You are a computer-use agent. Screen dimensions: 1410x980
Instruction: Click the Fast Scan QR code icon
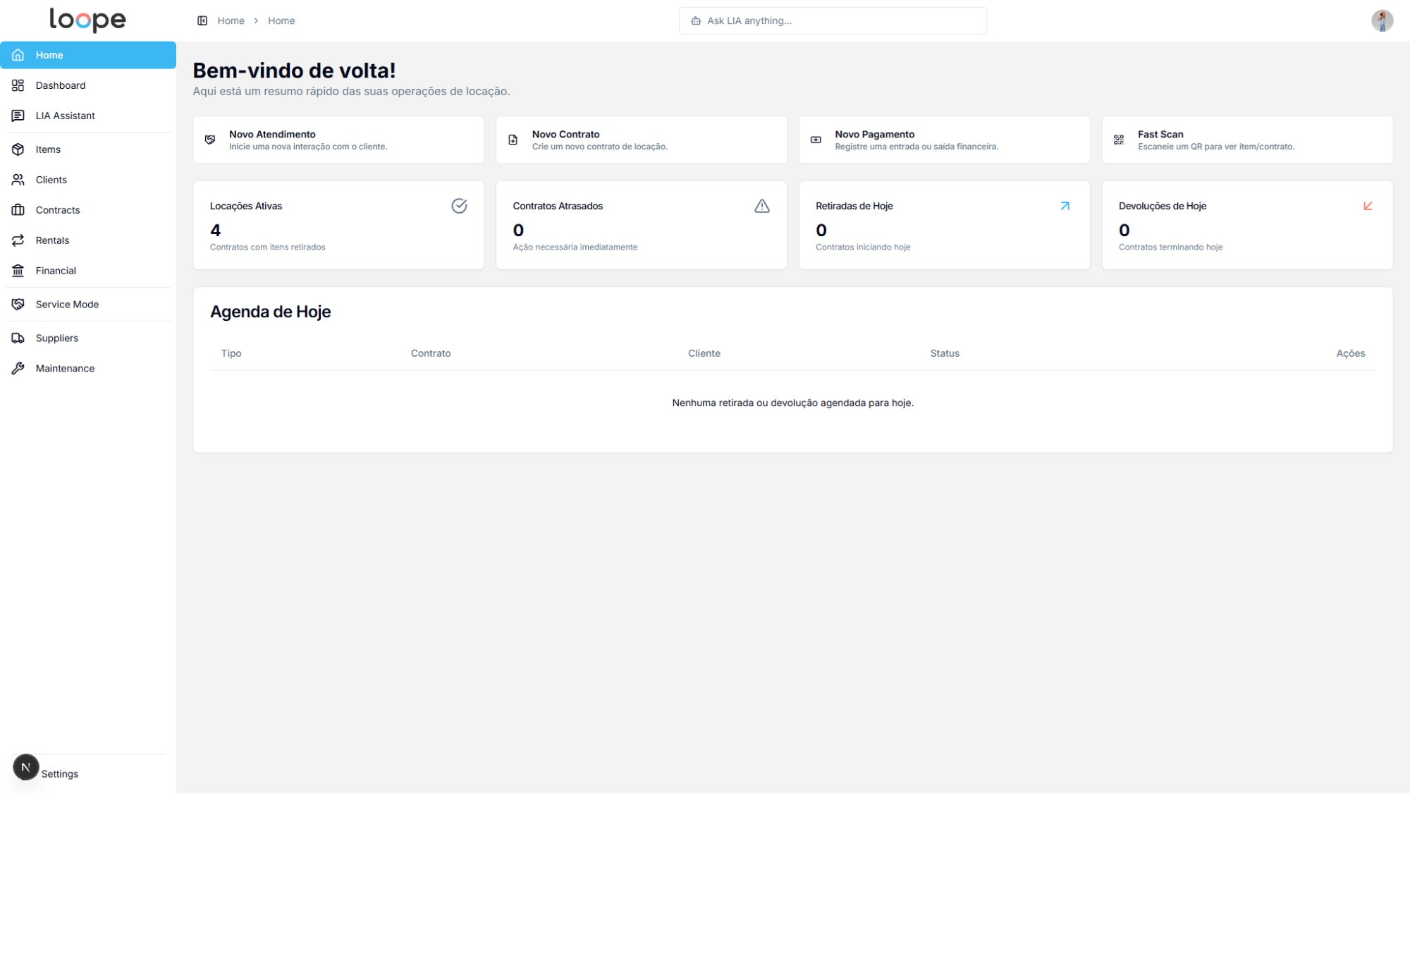1118,140
